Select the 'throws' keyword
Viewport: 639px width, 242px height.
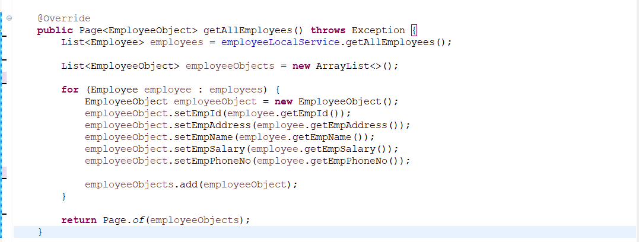pyautogui.click(x=328, y=31)
